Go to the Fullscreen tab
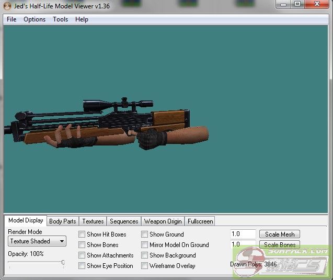The width and height of the screenshot is (333, 280). [x=200, y=221]
